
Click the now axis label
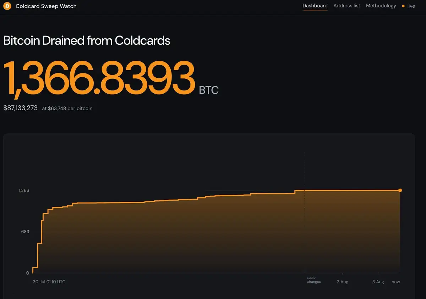point(396,282)
